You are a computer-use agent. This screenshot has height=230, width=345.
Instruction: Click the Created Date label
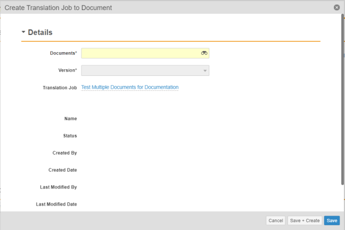63,170
